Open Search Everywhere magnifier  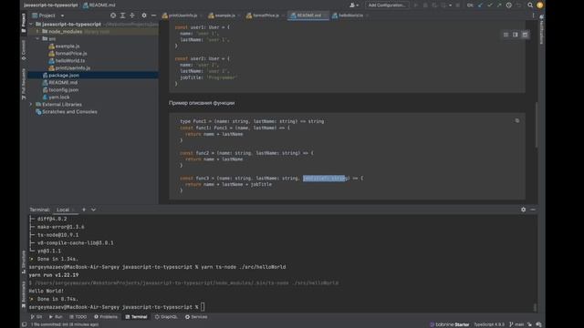click(530, 5)
